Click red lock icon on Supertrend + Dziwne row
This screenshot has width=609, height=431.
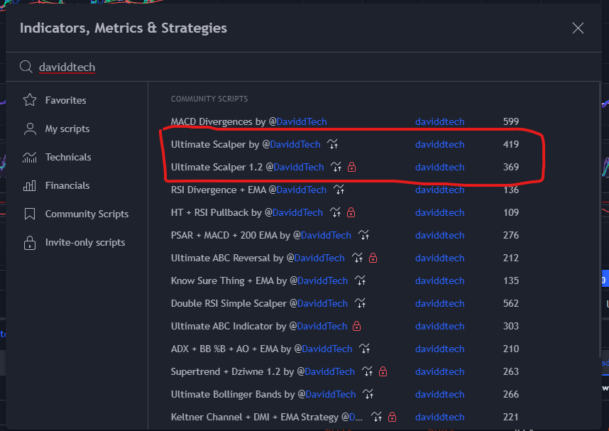[383, 371]
